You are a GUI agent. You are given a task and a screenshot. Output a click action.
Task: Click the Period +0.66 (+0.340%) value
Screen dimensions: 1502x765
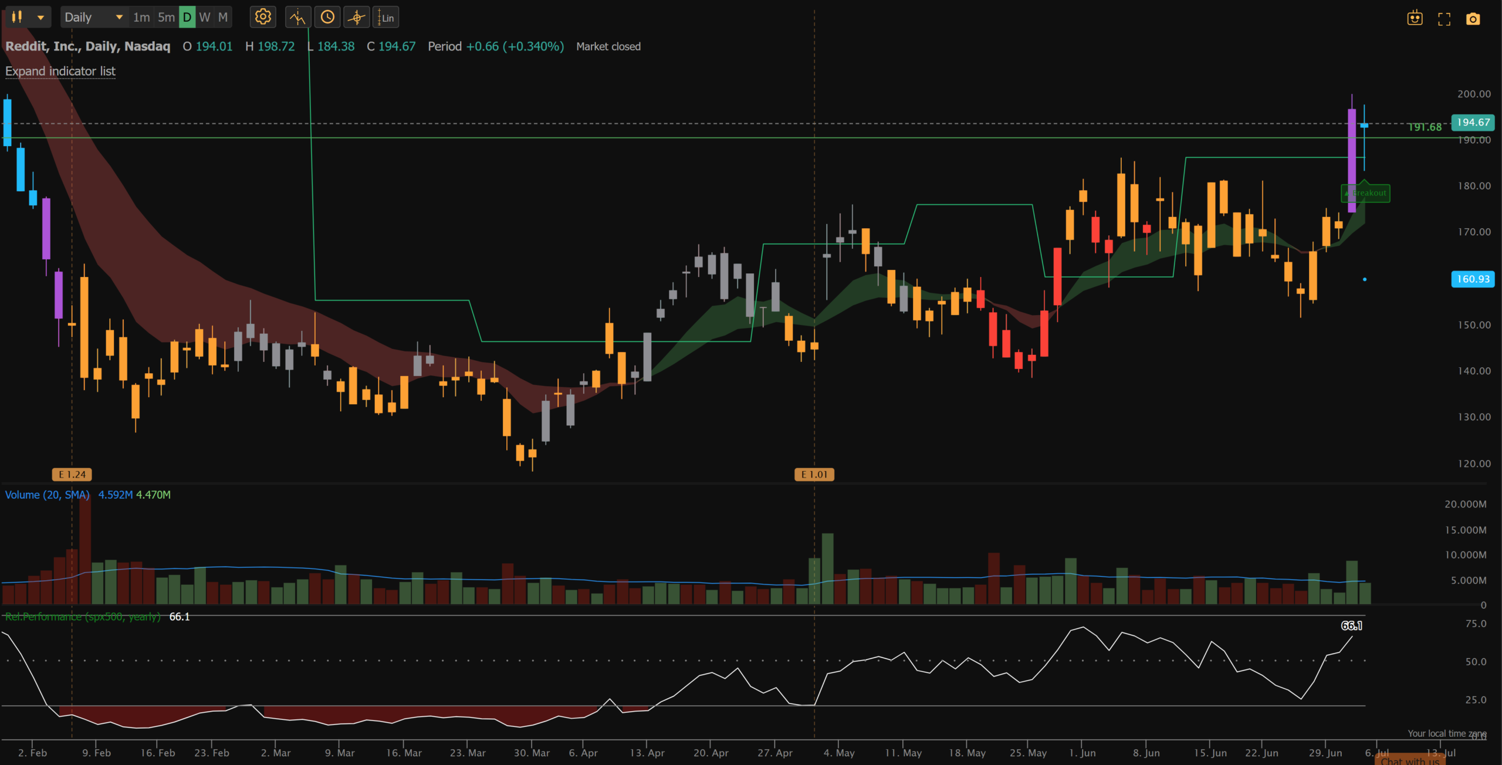coord(496,46)
